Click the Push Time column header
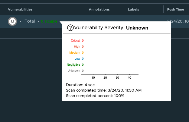Viewport: 189px width, 122px height. [x=175, y=9]
